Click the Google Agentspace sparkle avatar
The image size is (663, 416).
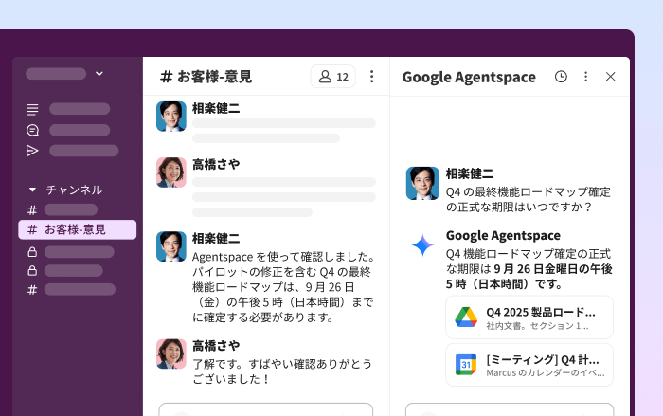point(422,245)
